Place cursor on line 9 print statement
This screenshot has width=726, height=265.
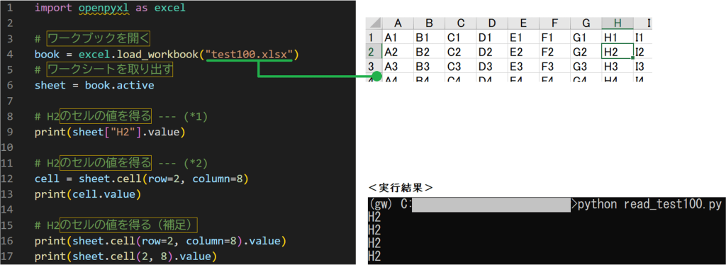click(110, 132)
